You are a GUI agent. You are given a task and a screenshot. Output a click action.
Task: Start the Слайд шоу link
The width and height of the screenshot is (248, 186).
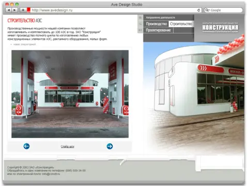pyautogui.click(x=68, y=146)
